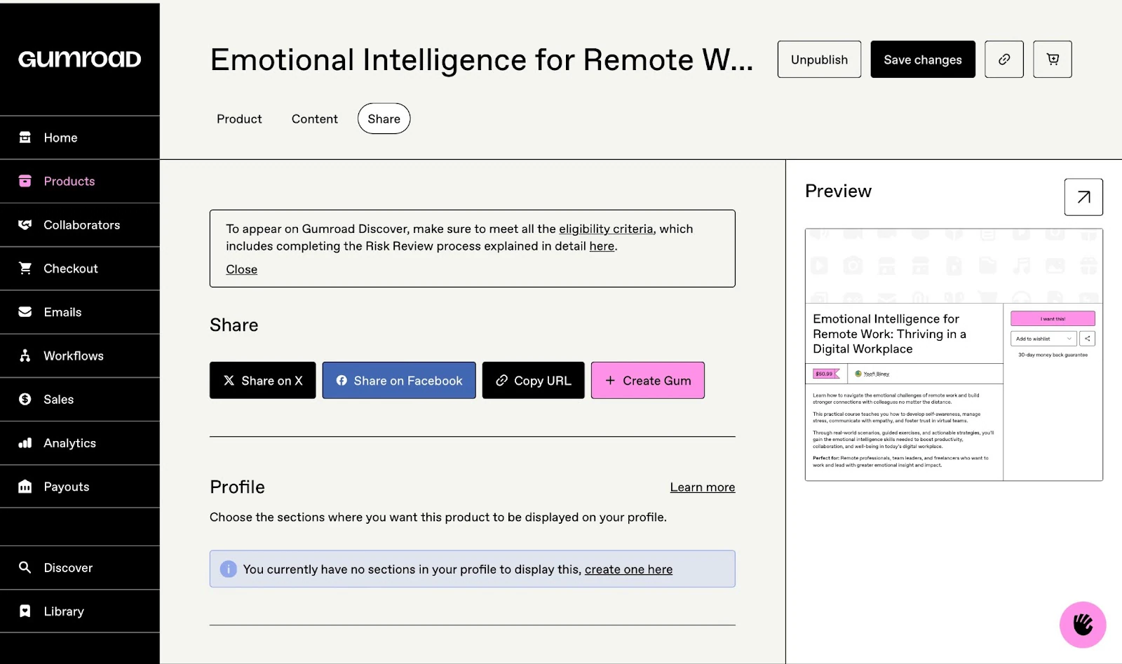This screenshot has height=664, width=1122.
Task: Click the info icon in profile notice
Action: pos(229,569)
